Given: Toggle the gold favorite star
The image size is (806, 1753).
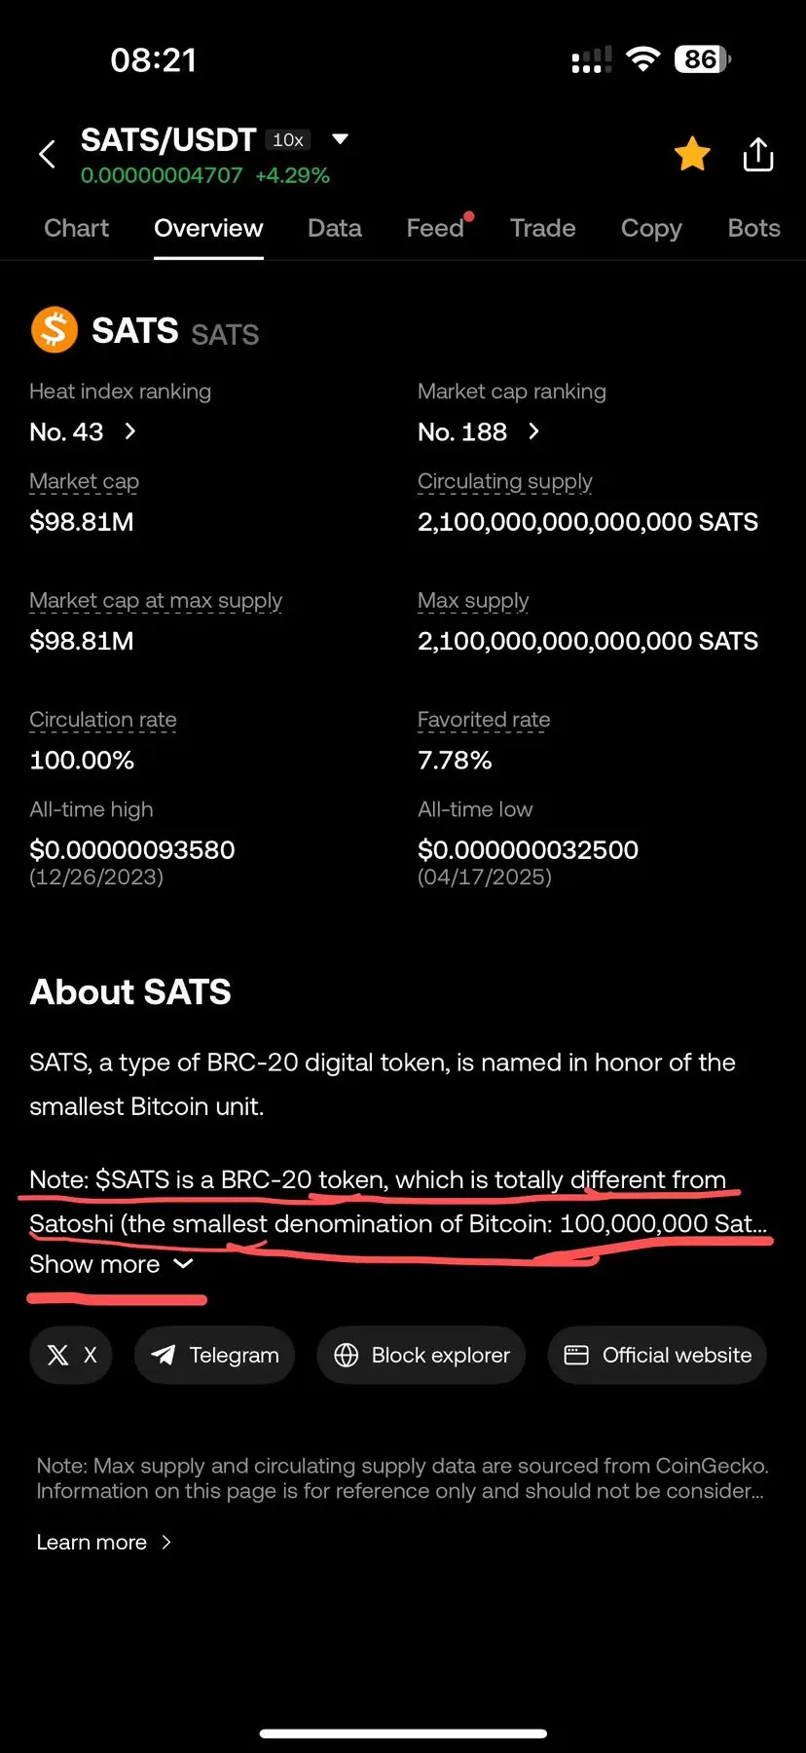Looking at the screenshot, I should pos(692,154).
